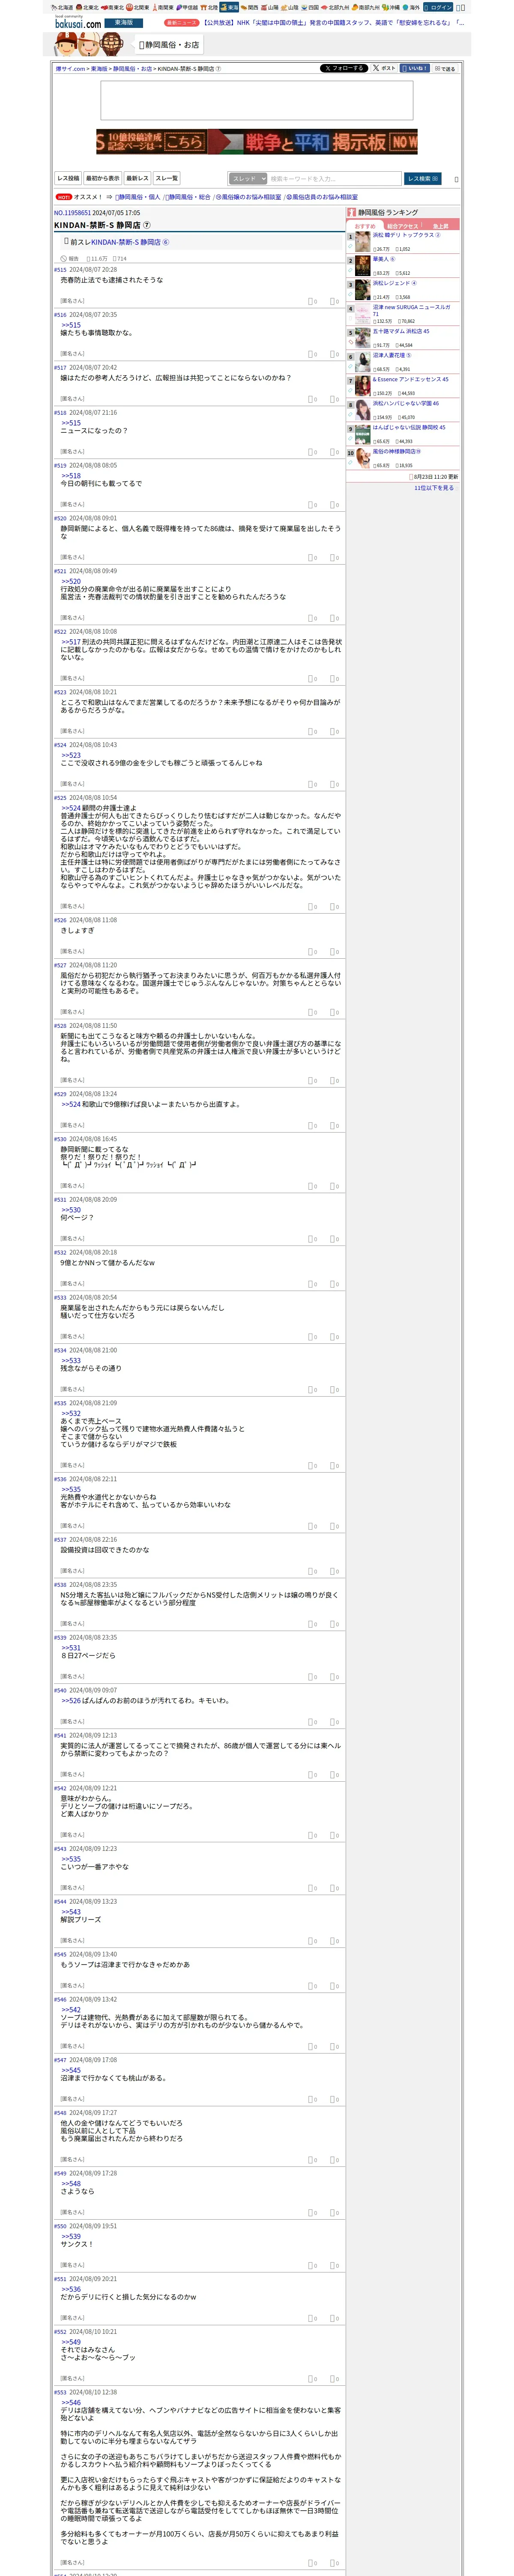Click the レス検索 button
The height and width of the screenshot is (2576, 514).
[423, 178]
